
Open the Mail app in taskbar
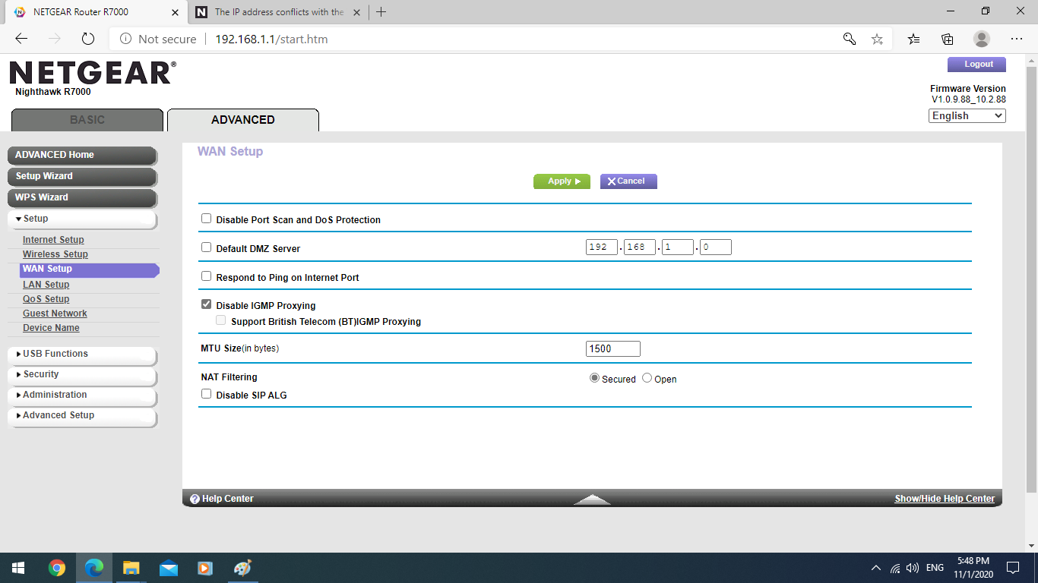pos(169,567)
